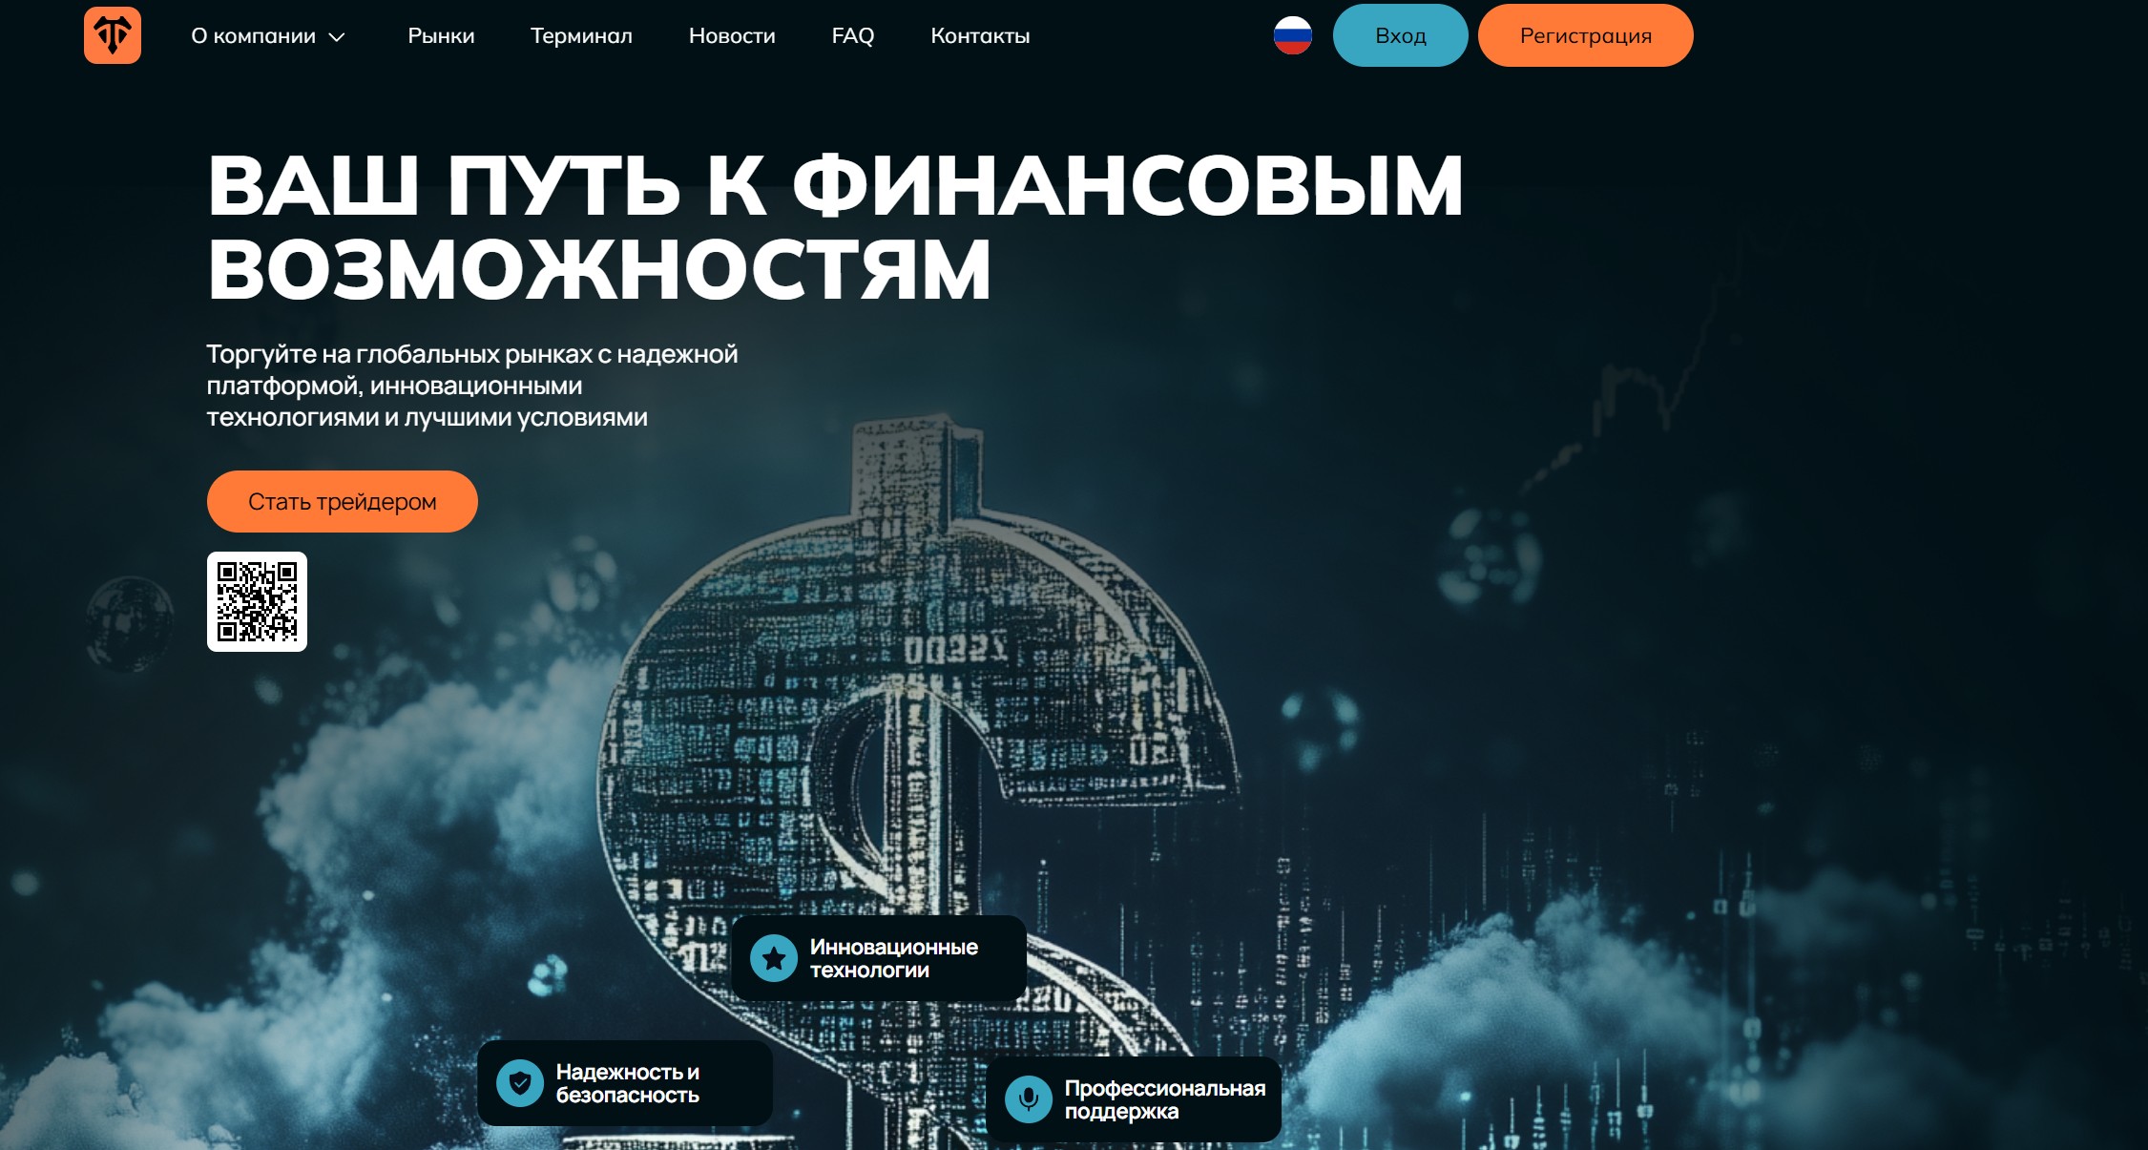This screenshot has width=2148, height=1150.
Task: Go to Контакты page
Action: [x=980, y=36]
